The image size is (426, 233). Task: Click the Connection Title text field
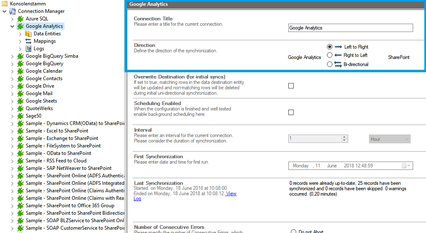tap(350, 28)
